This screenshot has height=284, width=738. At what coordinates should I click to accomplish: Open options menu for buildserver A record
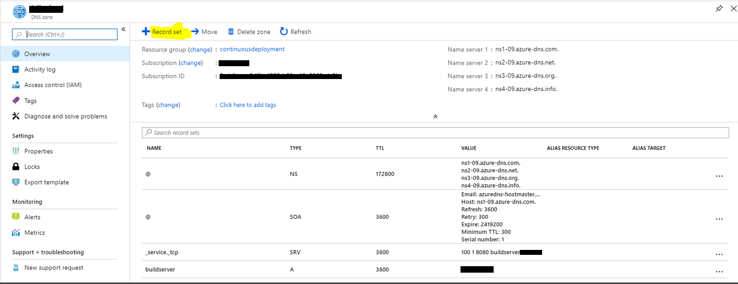pyautogui.click(x=719, y=272)
